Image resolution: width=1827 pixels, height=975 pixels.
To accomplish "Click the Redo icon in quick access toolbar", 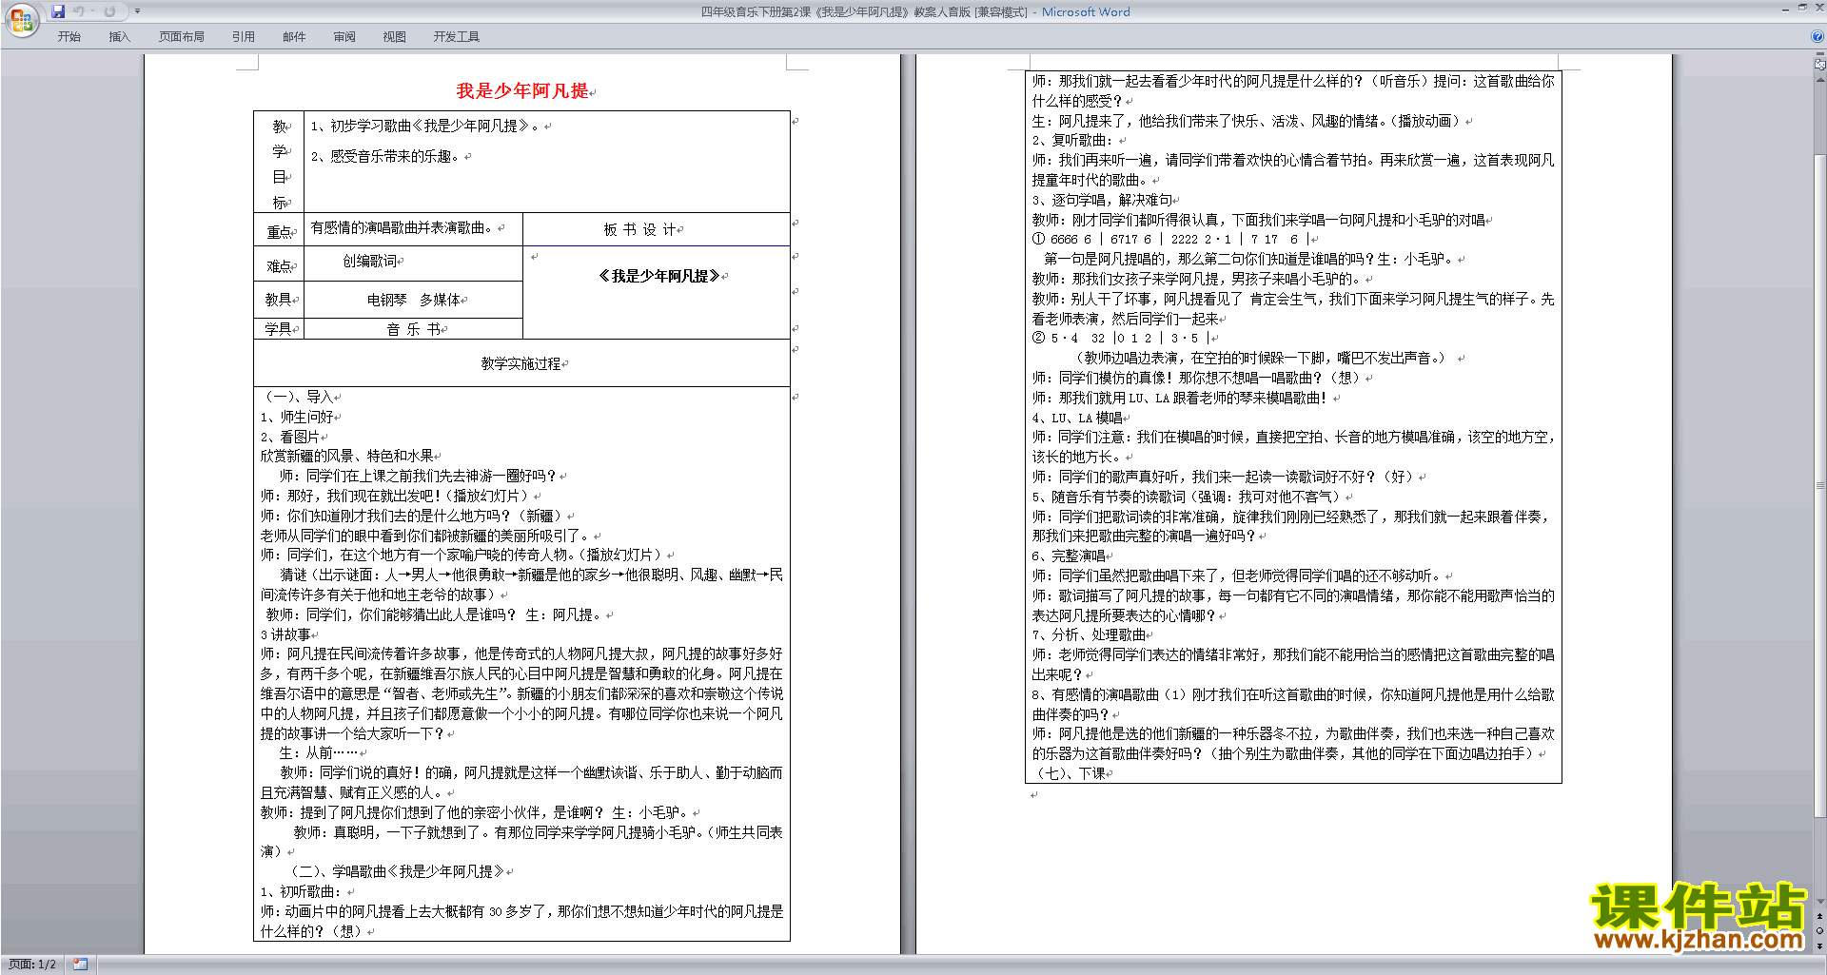I will [109, 11].
